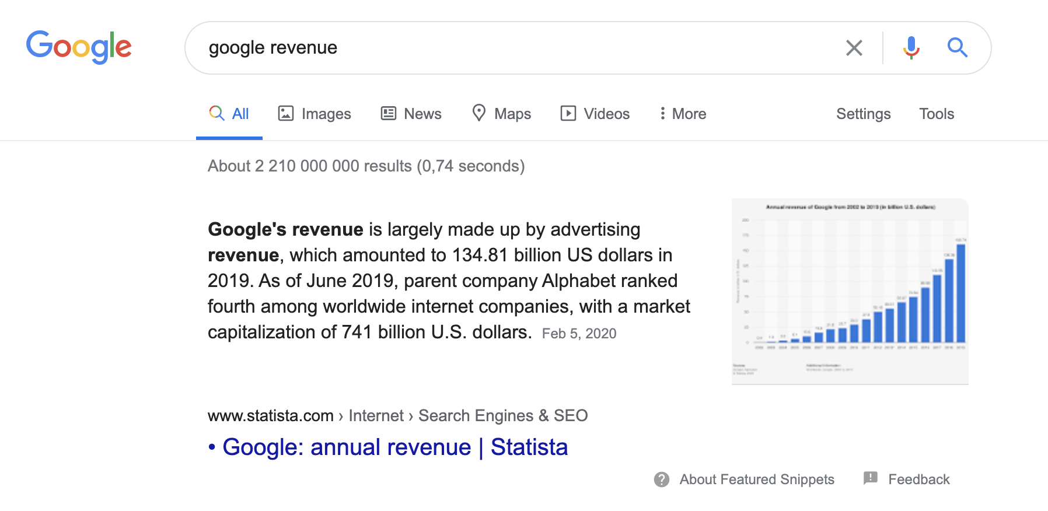Expand the More search options menu
1048x511 pixels.
[x=682, y=114]
